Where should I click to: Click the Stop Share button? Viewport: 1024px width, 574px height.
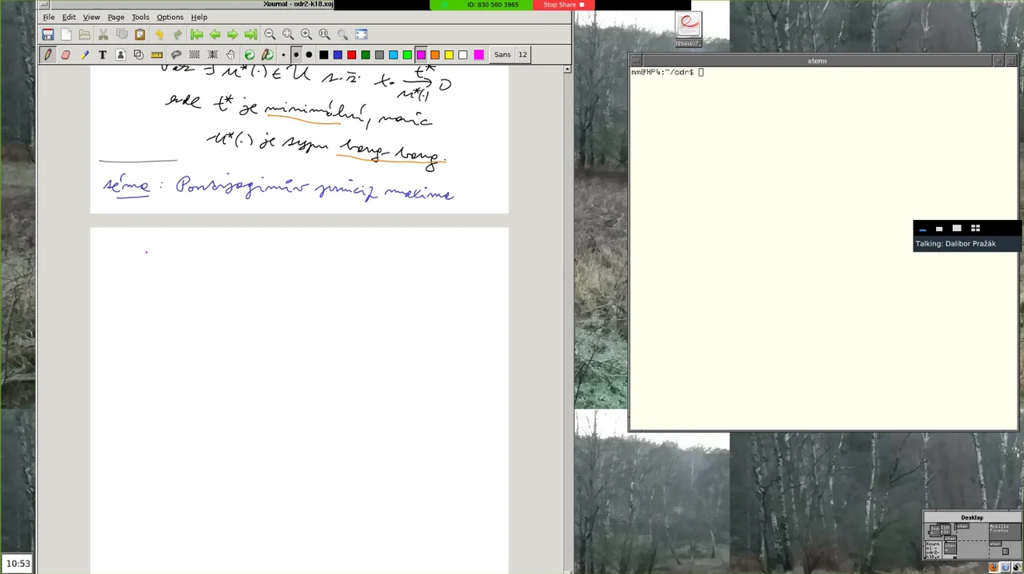pyautogui.click(x=563, y=5)
